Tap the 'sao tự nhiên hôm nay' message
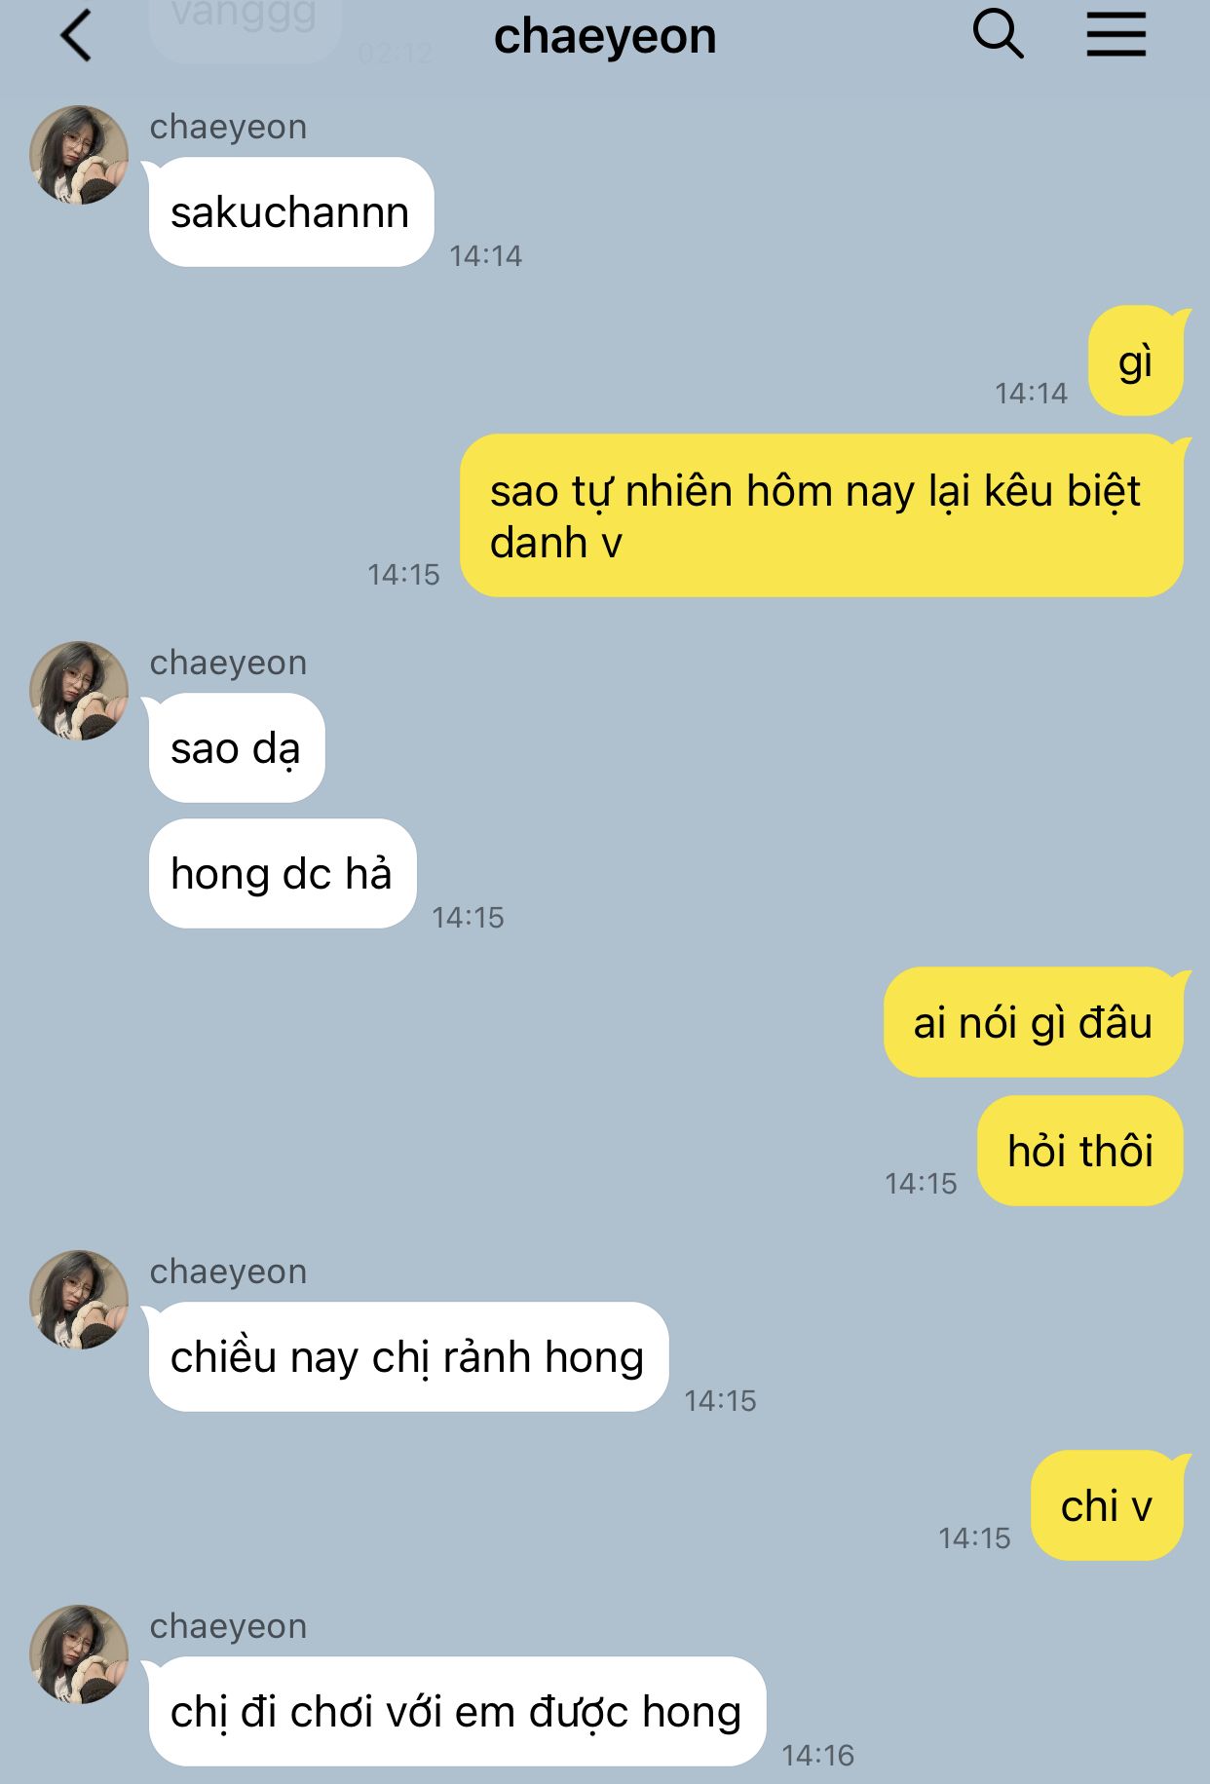This screenshot has width=1210, height=1784. pos(821,515)
